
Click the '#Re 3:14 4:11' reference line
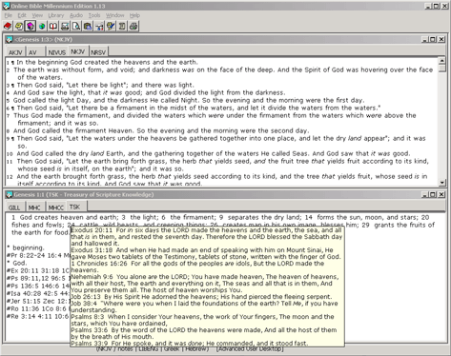pos(38,316)
